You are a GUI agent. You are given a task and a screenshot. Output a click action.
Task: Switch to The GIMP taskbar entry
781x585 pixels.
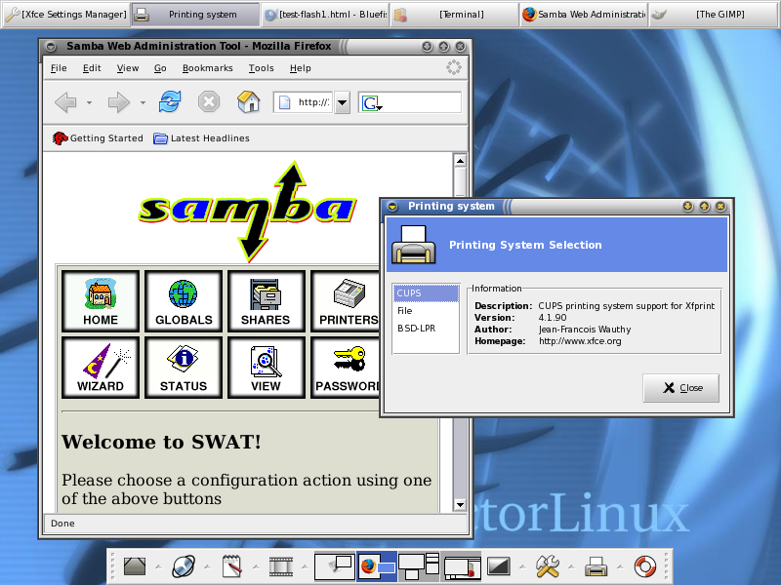tap(714, 15)
